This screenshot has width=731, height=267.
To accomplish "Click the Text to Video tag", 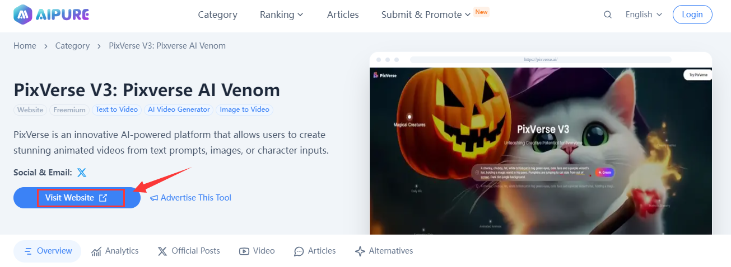I will (117, 109).
